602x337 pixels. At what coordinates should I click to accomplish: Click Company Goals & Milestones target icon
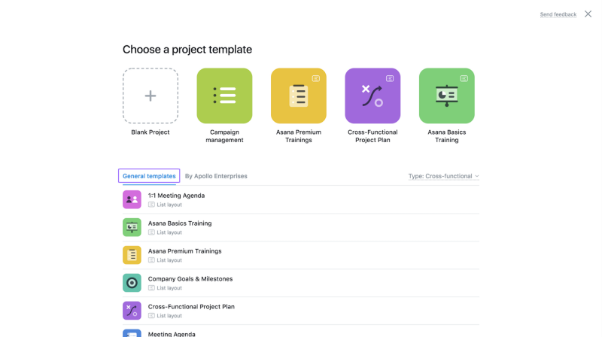132,283
